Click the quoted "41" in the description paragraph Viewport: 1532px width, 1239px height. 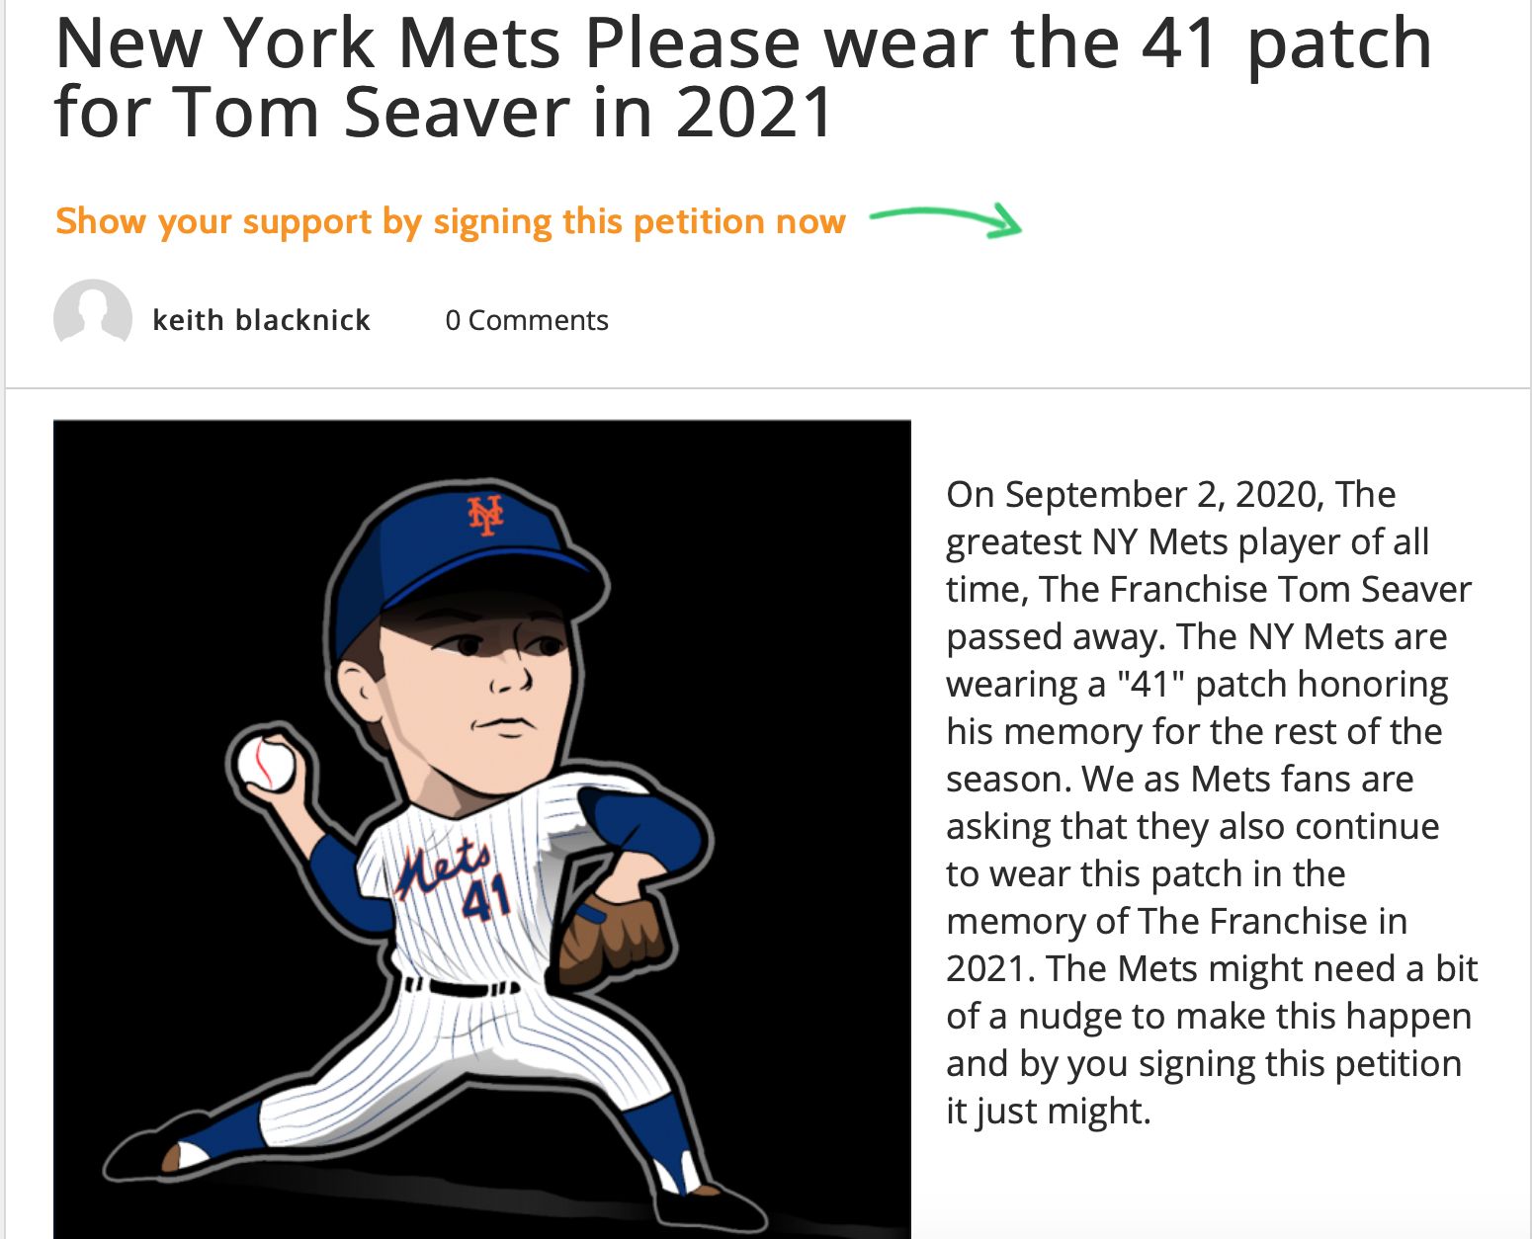point(1150,684)
